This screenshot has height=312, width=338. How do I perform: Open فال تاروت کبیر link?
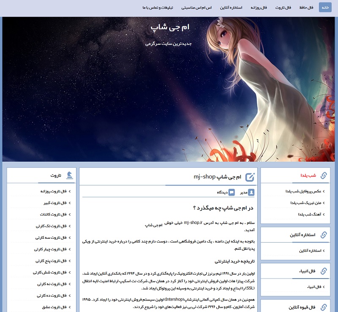click(55, 203)
